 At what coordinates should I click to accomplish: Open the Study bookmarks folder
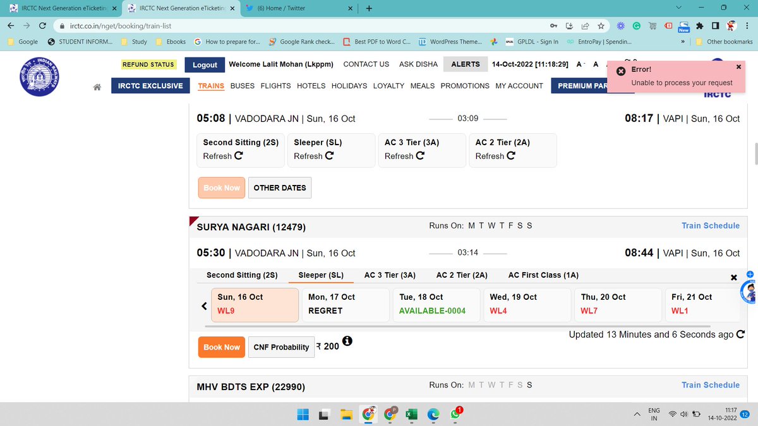pyautogui.click(x=134, y=42)
